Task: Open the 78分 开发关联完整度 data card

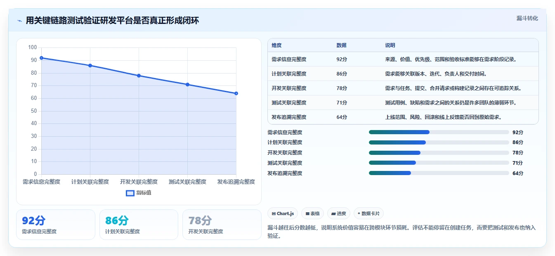Action: pos(222,225)
